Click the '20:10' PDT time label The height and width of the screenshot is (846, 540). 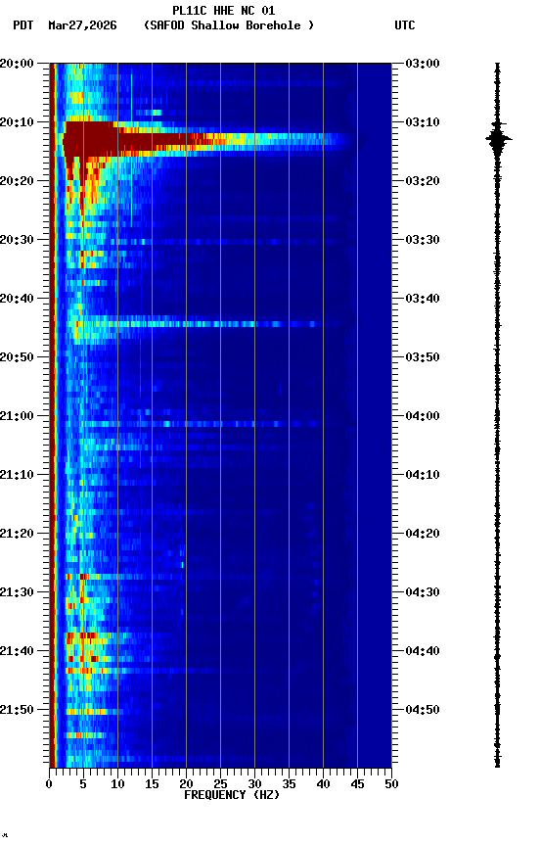coord(17,122)
